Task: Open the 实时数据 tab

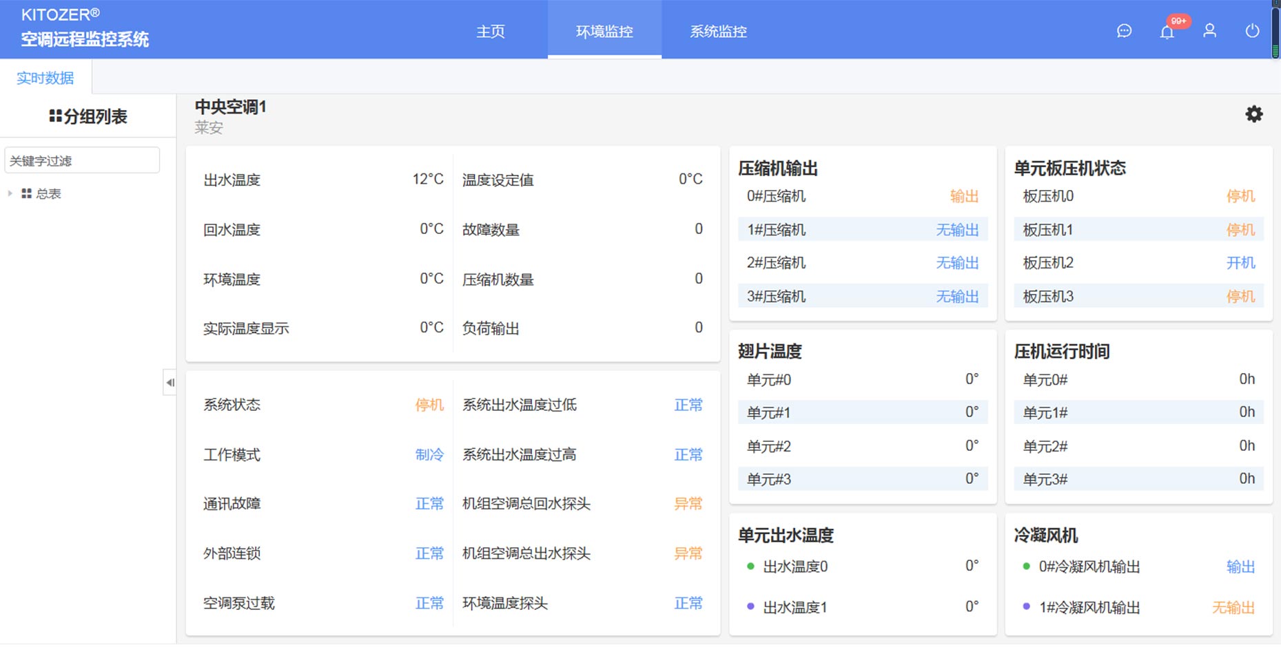Action: coord(45,78)
